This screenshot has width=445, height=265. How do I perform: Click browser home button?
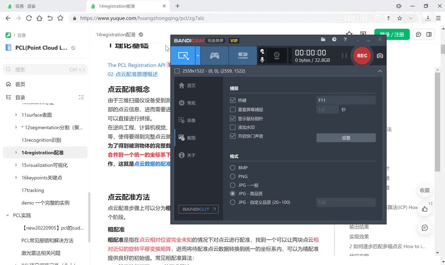click(x=39, y=18)
